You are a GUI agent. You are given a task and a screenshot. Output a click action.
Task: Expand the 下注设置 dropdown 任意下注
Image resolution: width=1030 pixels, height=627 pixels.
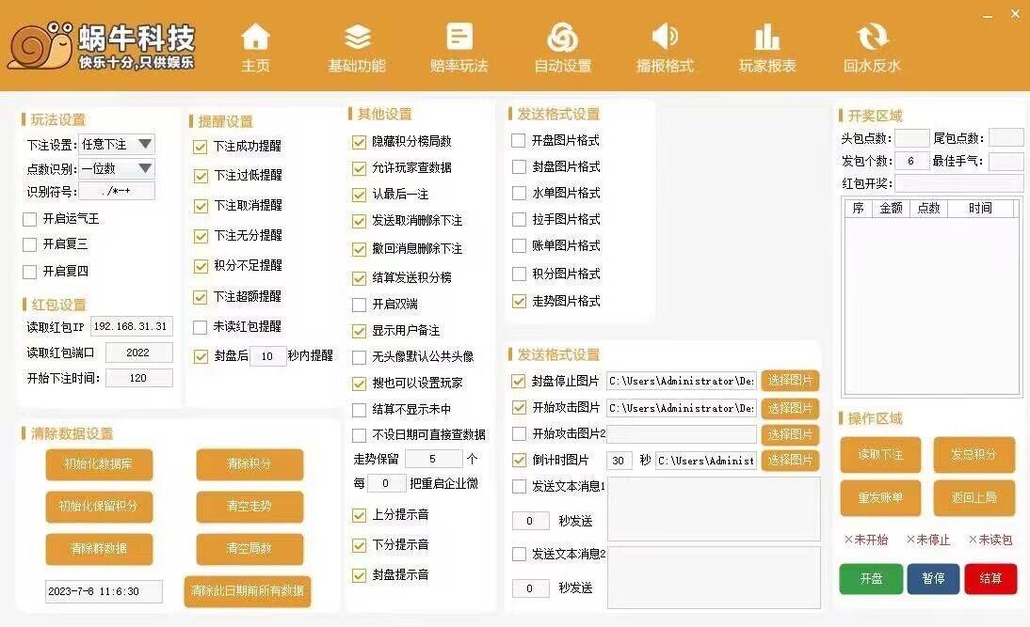click(x=117, y=144)
